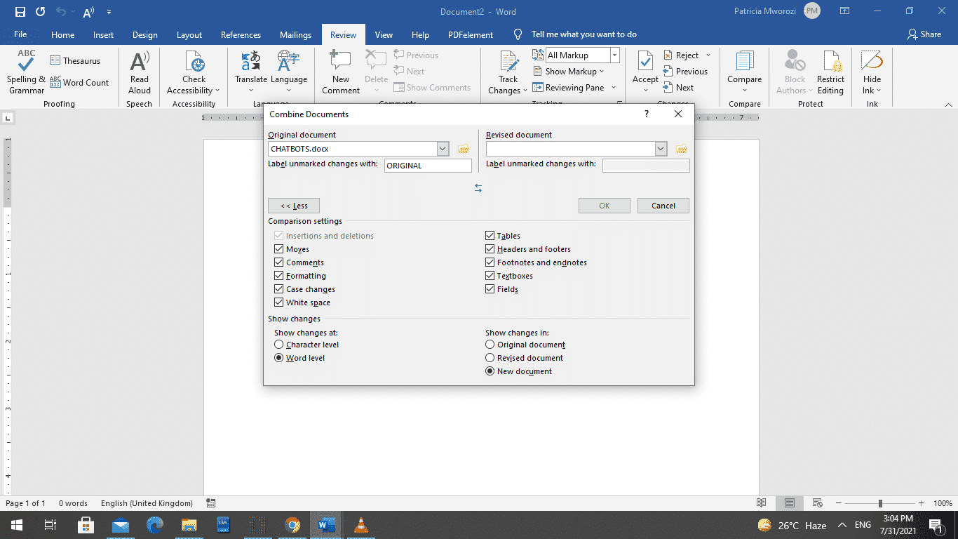Collapse options with the Less button

(x=293, y=205)
